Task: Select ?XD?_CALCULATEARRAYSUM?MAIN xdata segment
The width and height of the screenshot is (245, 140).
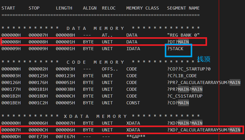Action: [x=204, y=130]
